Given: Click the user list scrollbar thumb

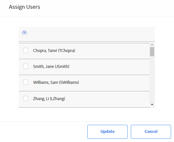Looking at the screenshot, I should coord(152,52).
